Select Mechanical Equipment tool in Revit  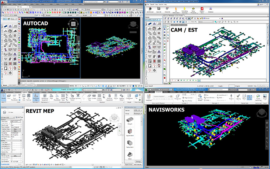pyautogui.click(x=45, y=97)
